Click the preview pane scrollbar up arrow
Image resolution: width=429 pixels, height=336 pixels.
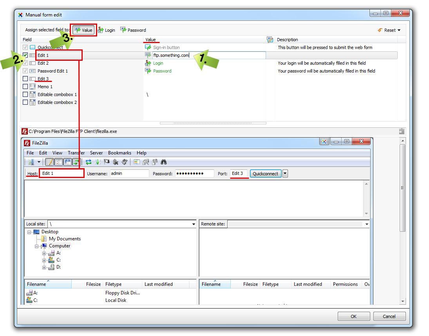coord(402,141)
